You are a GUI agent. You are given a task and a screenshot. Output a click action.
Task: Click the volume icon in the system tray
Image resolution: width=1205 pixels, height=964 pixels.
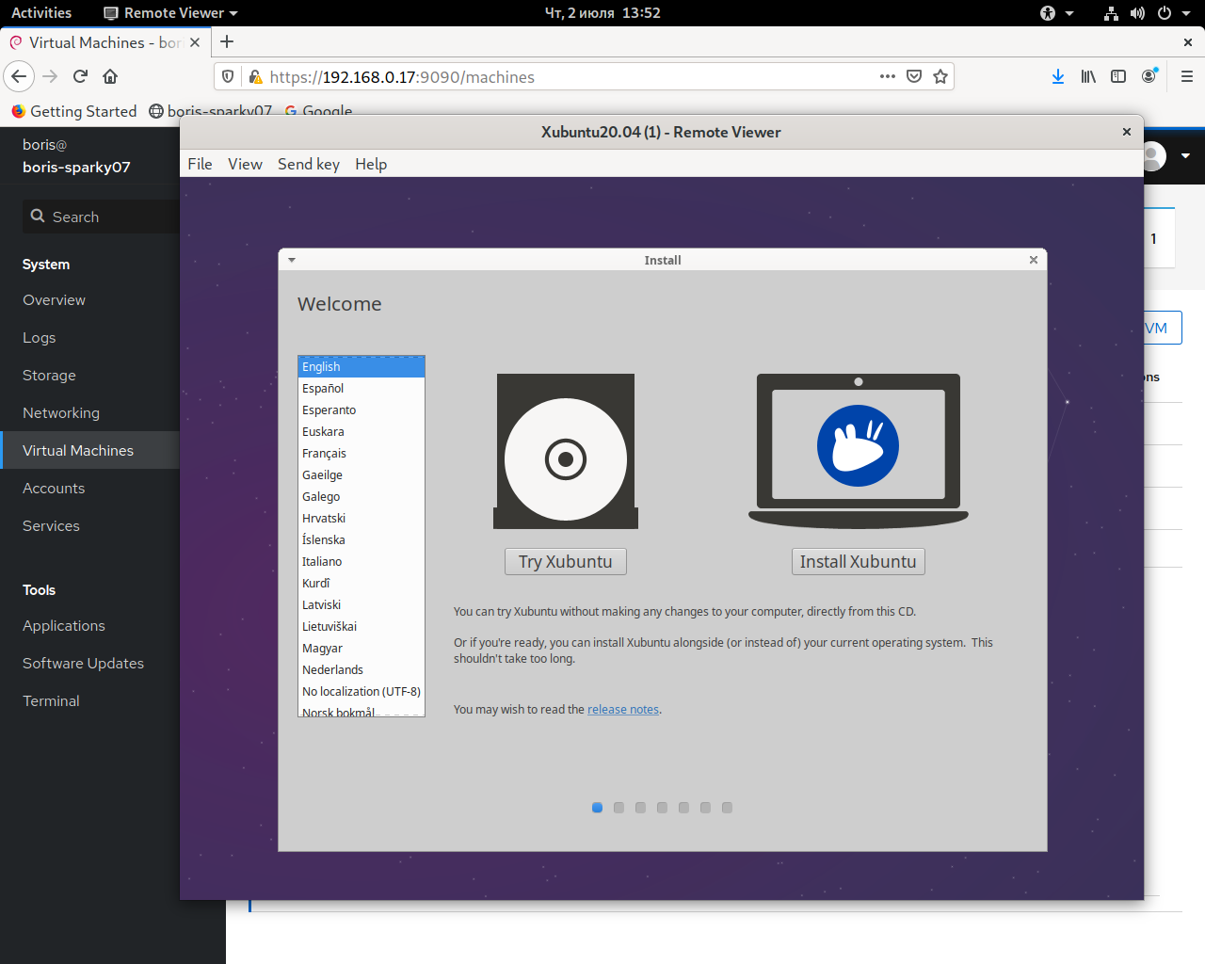[x=1137, y=13]
